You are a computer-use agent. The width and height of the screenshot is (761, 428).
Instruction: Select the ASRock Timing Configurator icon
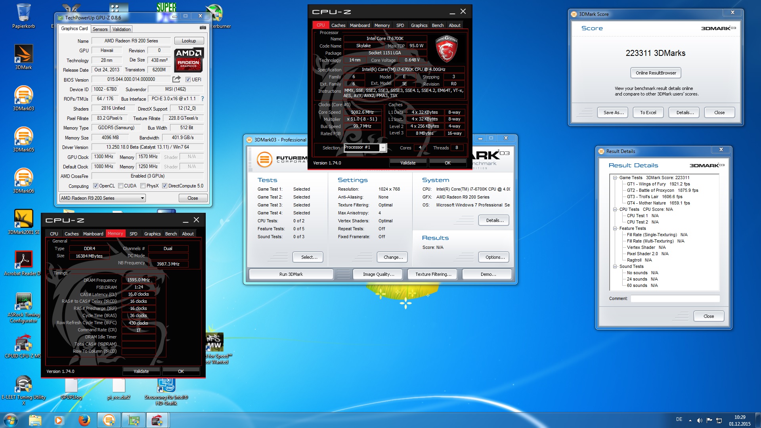[x=23, y=307]
